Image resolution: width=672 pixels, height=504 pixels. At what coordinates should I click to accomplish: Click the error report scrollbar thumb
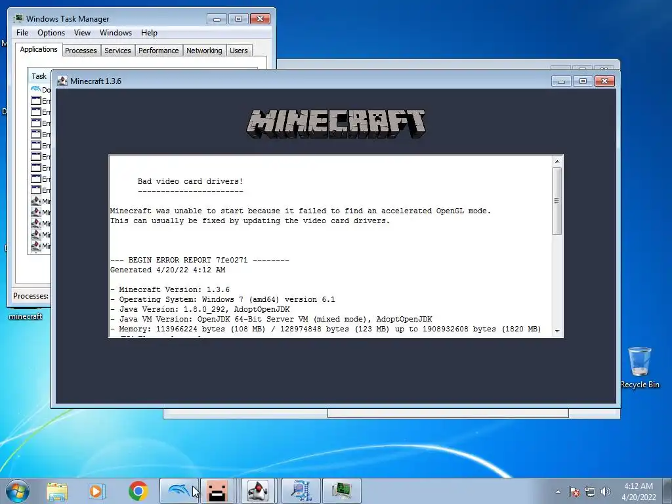tap(557, 201)
